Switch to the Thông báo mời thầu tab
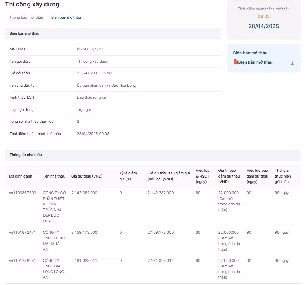Screen dimensions: 305x285 [x=26, y=17]
